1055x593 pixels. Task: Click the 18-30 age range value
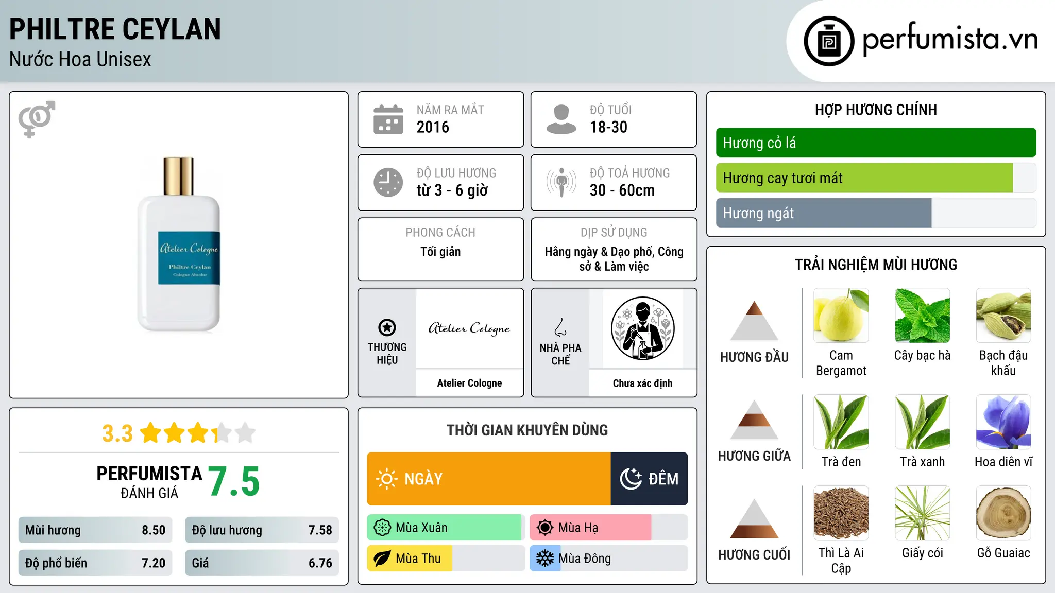click(608, 127)
